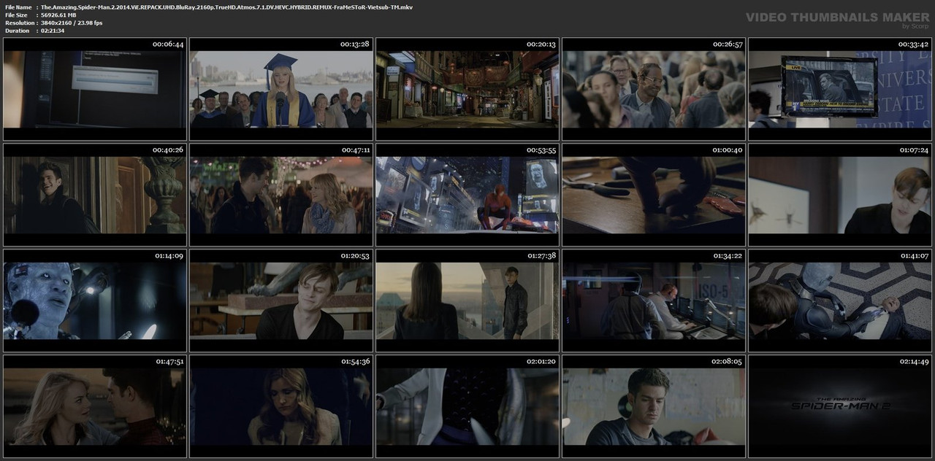
Task: Click the Electro thumbnail at 01:14:09
Action: pyautogui.click(x=95, y=301)
